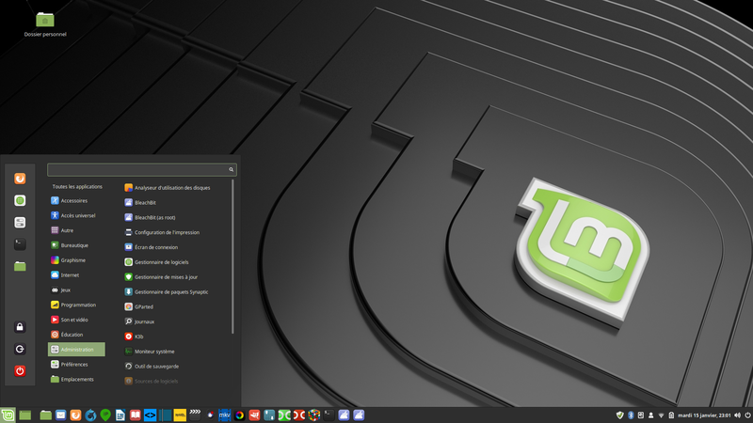Image resolution: width=753 pixels, height=423 pixels.
Task: Open the Bluetooth tray icon
Action: (x=631, y=415)
